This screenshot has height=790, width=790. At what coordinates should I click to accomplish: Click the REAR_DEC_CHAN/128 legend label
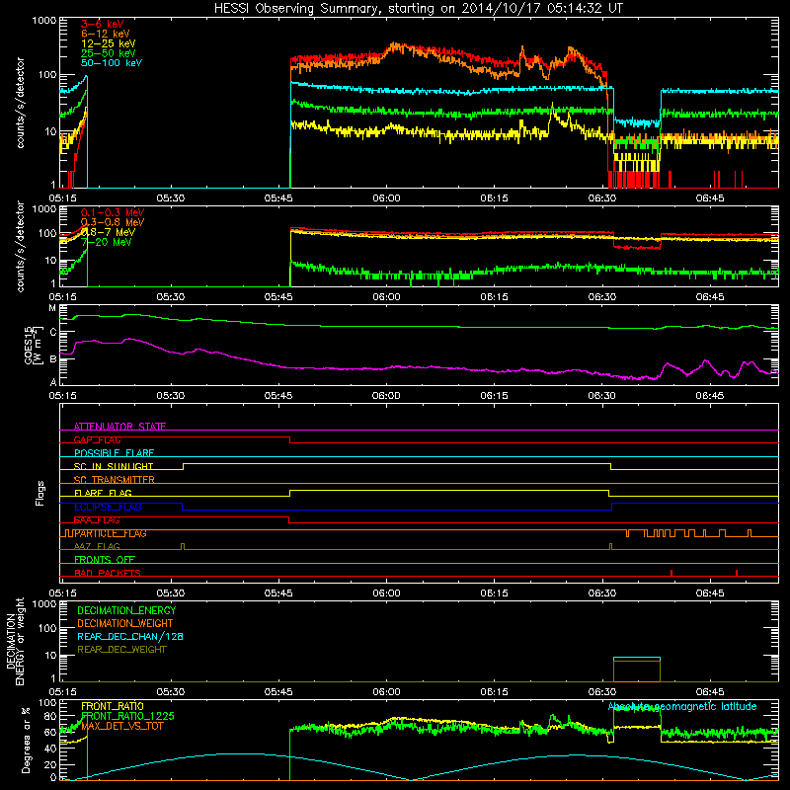point(130,637)
